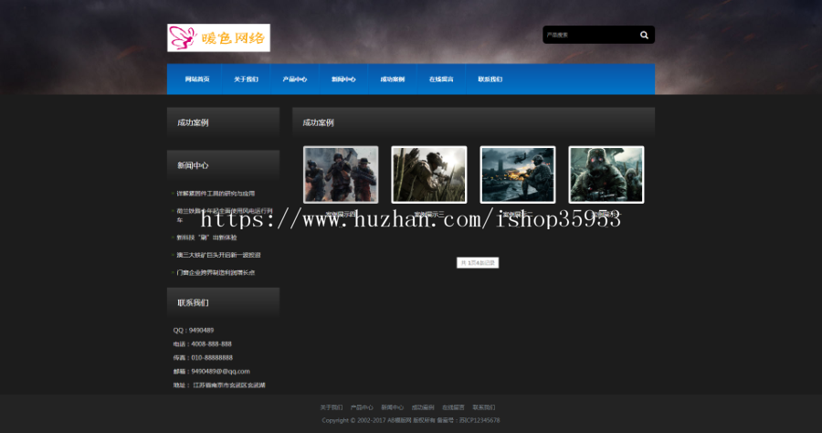
Task: Open news item 门窗企业跨界融资利润增长点
Action: (216, 272)
